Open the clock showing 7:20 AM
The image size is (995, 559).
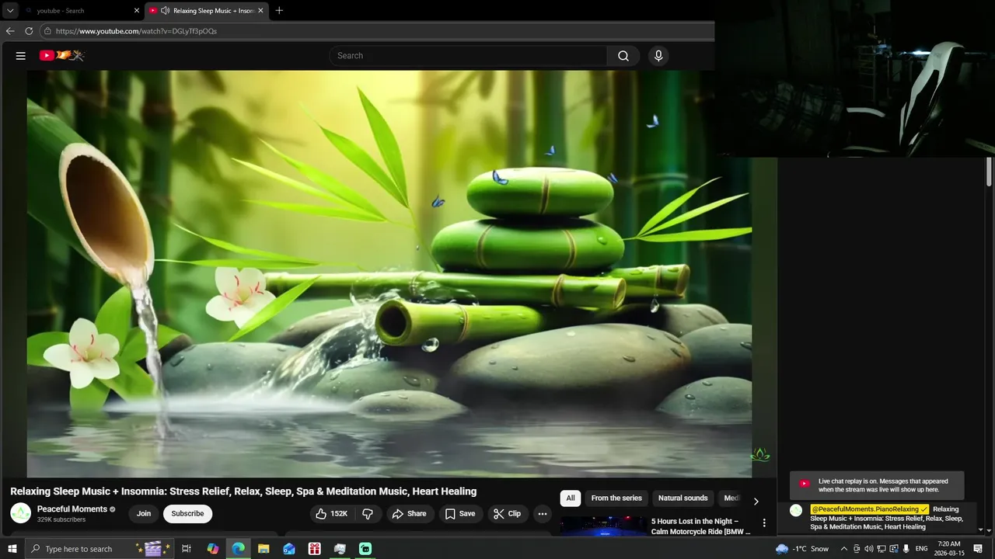point(949,549)
